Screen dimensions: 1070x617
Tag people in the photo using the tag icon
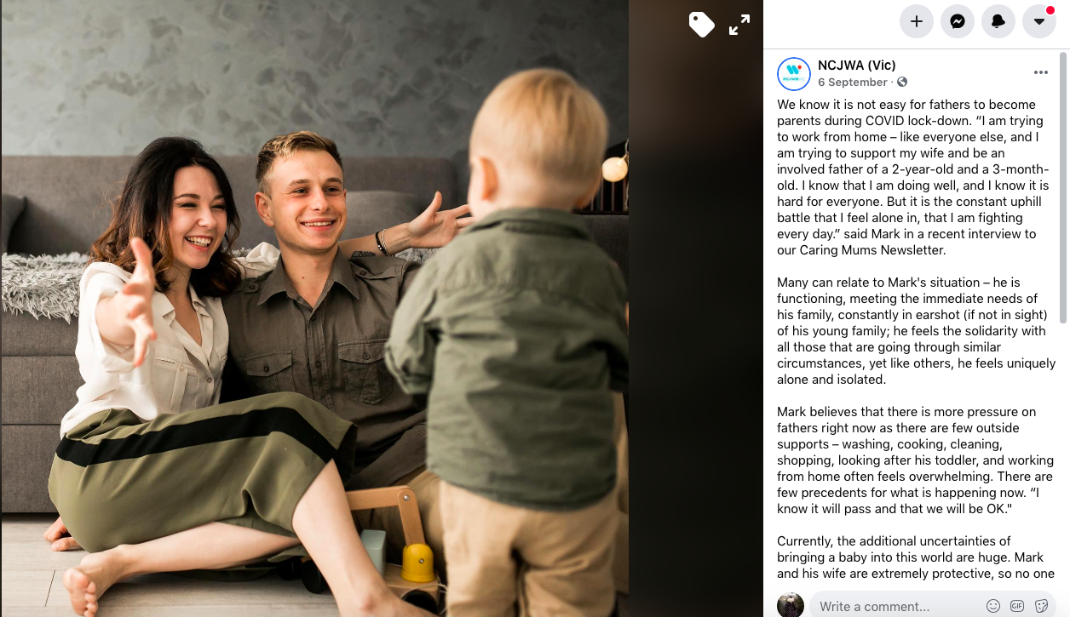click(701, 25)
